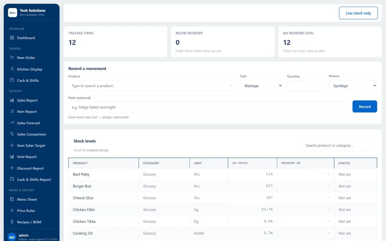The width and height of the screenshot is (386, 241).
Task: Select the Cooking Oil product
Action: point(83,233)
